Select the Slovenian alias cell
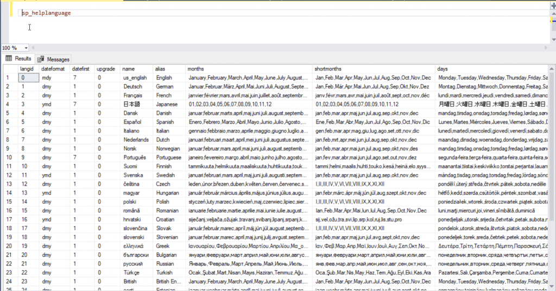The width and height of the screenshot is (556, 291). tap(169, 237)
